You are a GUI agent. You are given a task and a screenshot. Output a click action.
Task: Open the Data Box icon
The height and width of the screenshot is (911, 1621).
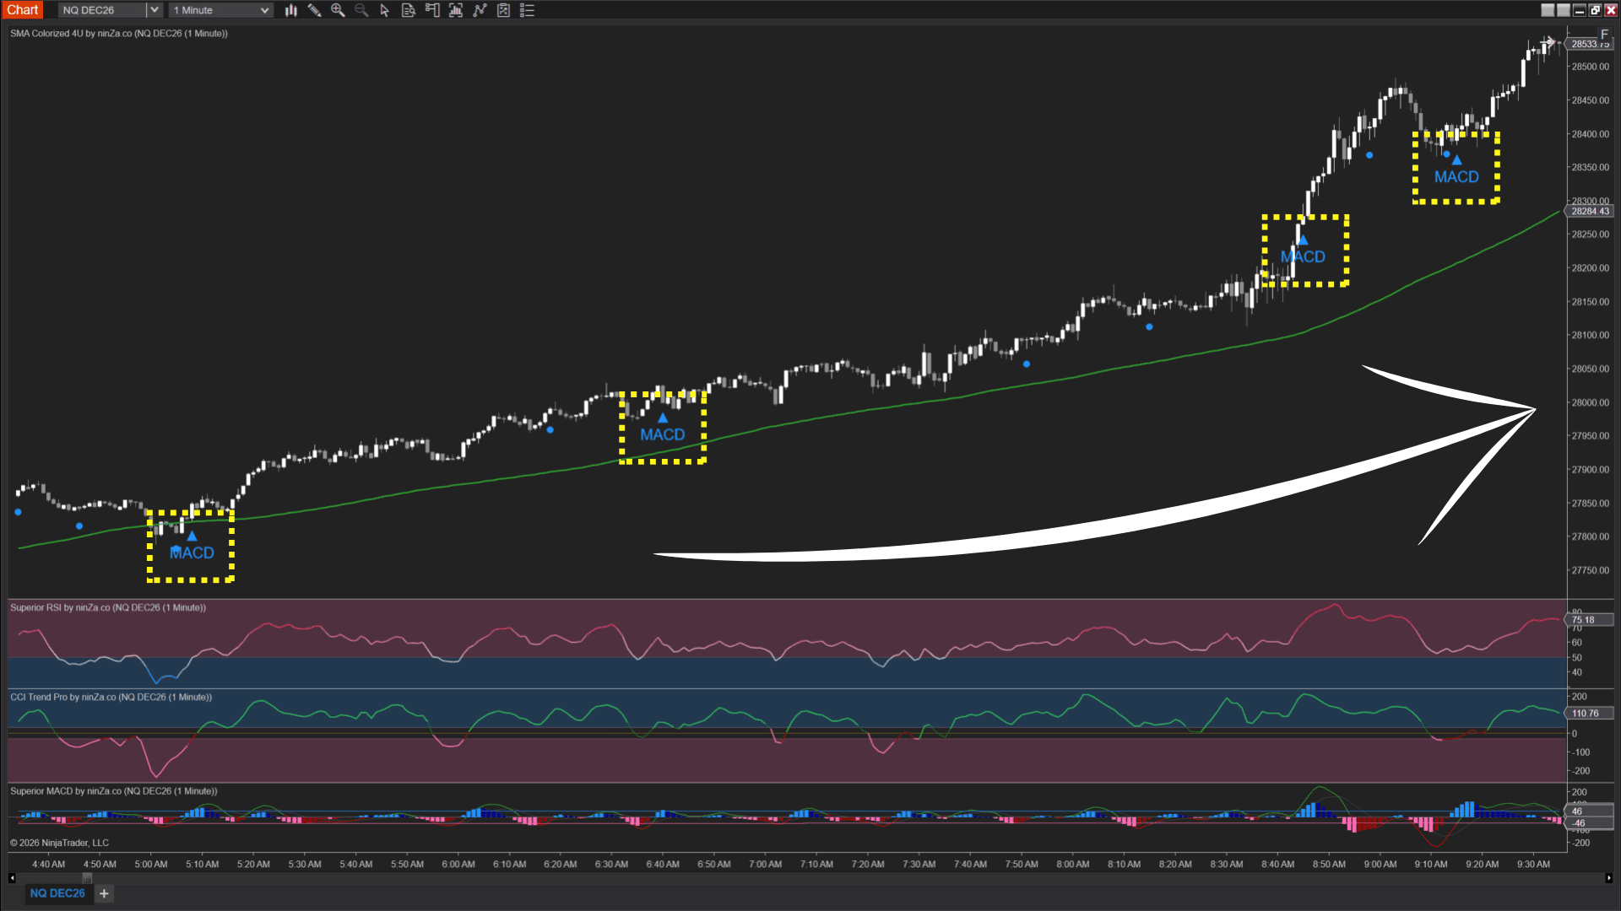pyautogui.click(x=409, y=10)
